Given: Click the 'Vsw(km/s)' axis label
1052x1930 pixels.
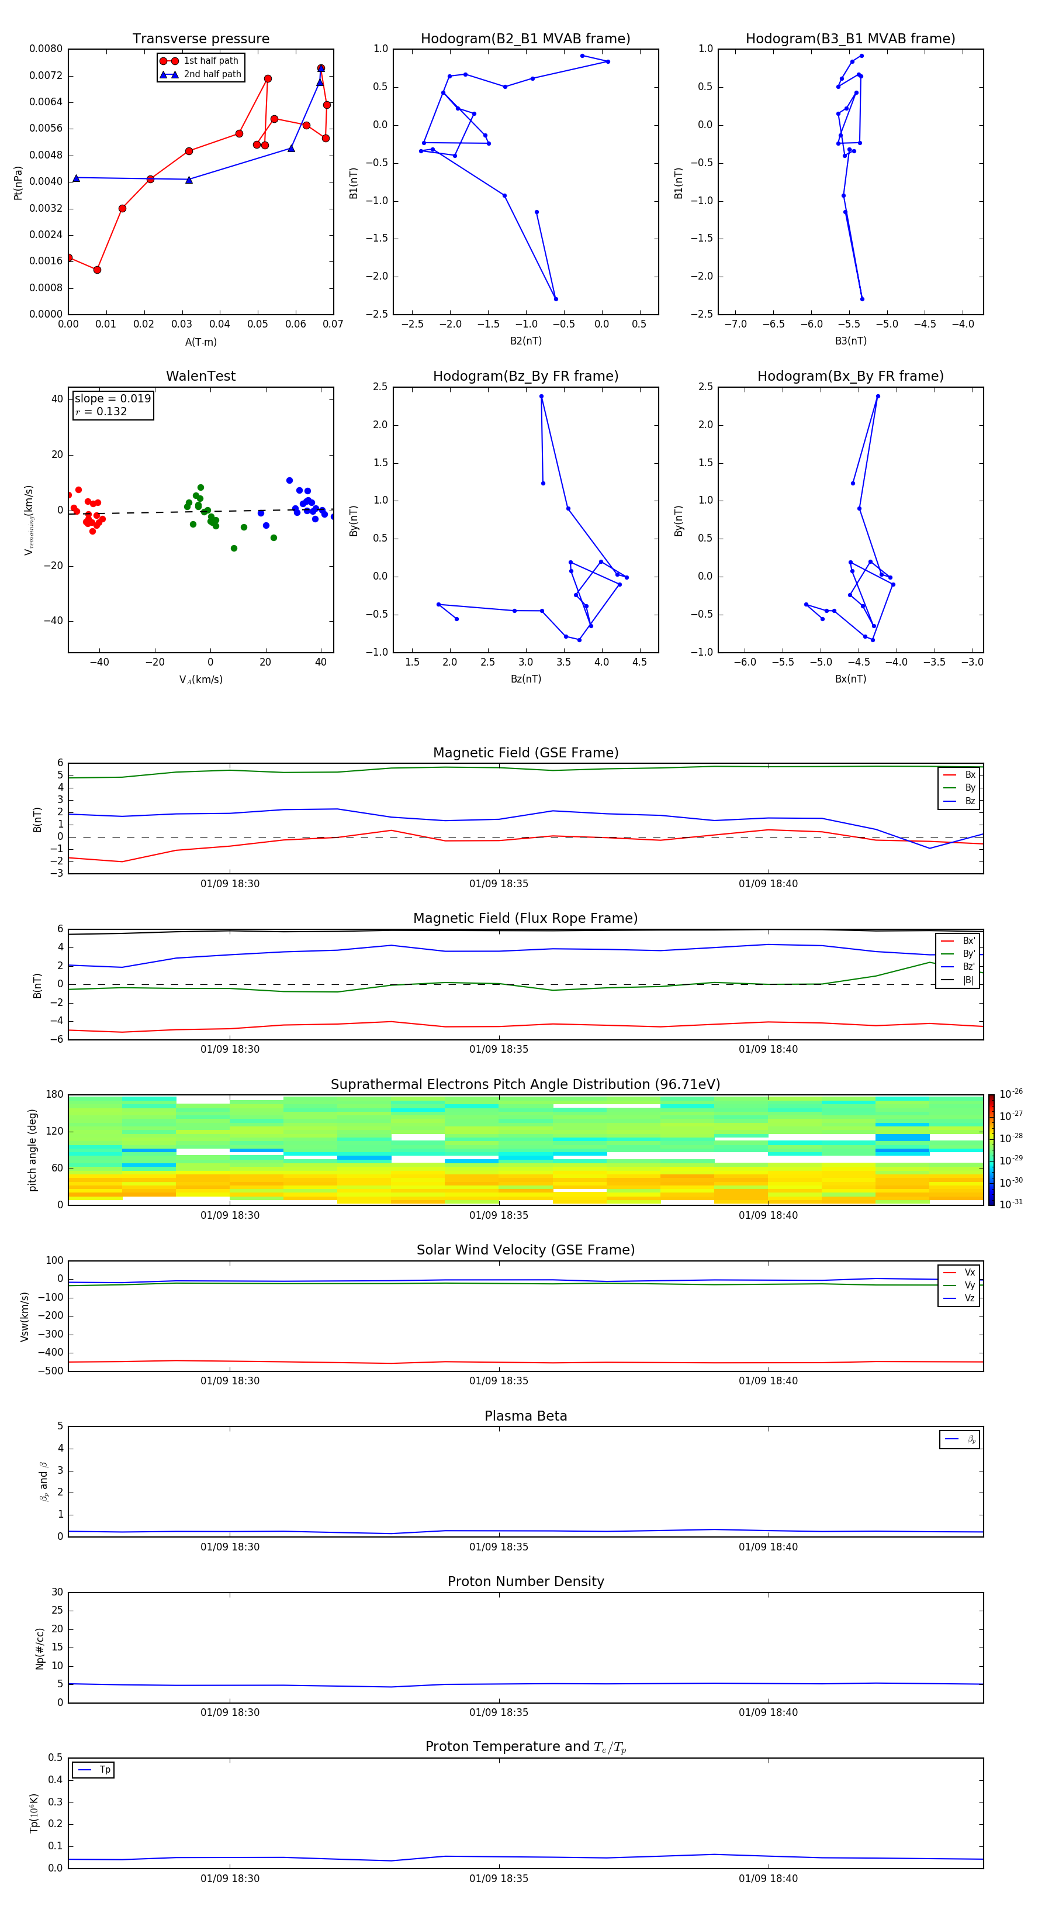Looking at the screenshot, I should tap(25, 1316).
